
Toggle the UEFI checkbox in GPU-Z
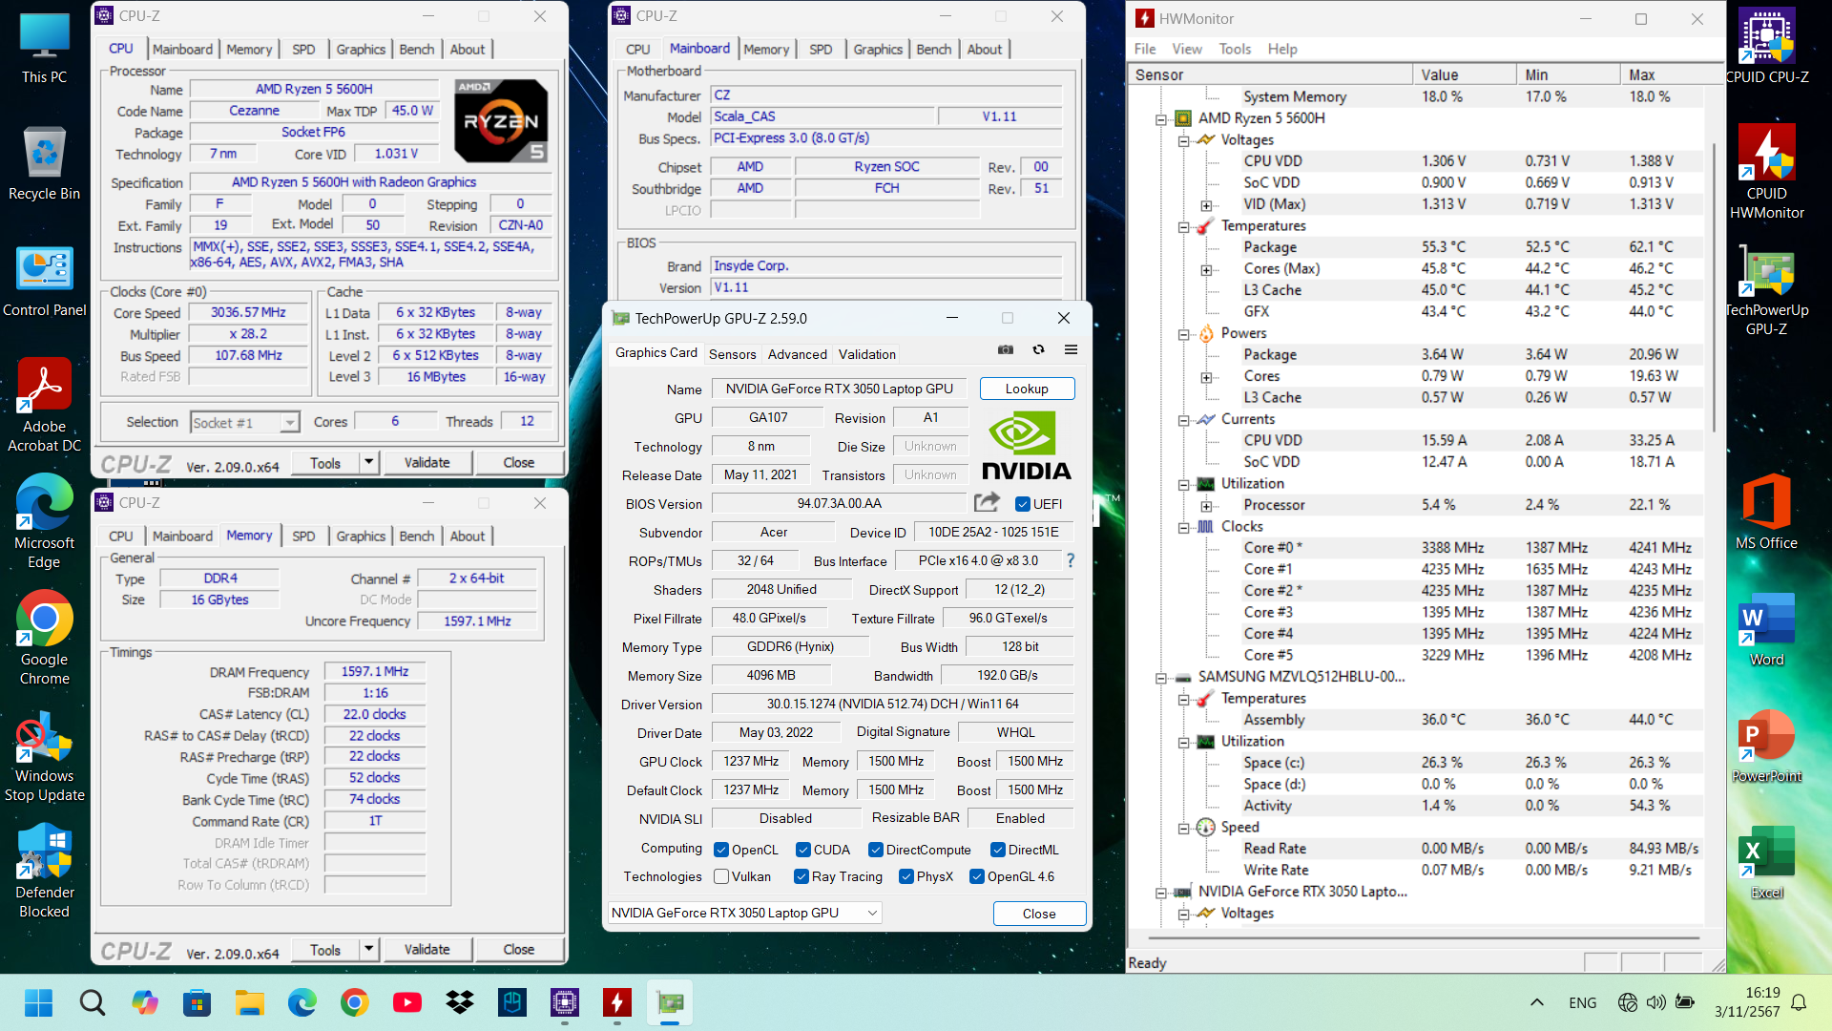pyautogui.click(x=1023, y=504)
